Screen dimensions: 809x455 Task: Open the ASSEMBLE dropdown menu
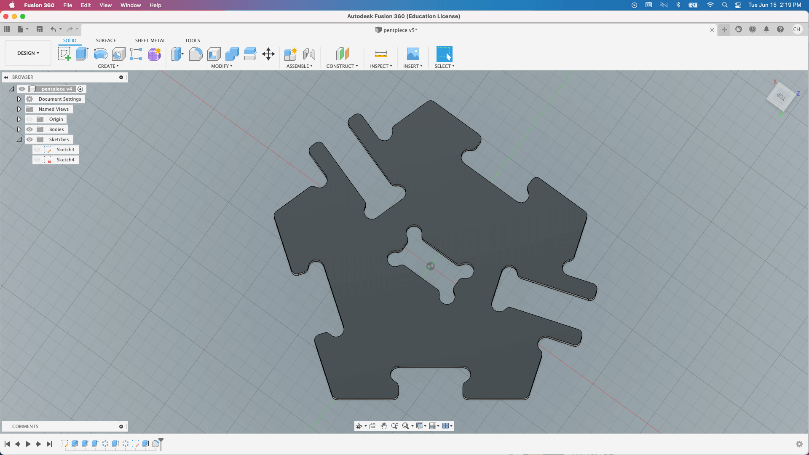300,66
